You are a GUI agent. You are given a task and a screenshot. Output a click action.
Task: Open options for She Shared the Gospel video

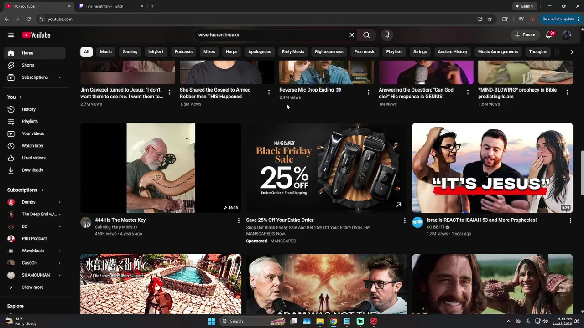(x=269, y=92)
